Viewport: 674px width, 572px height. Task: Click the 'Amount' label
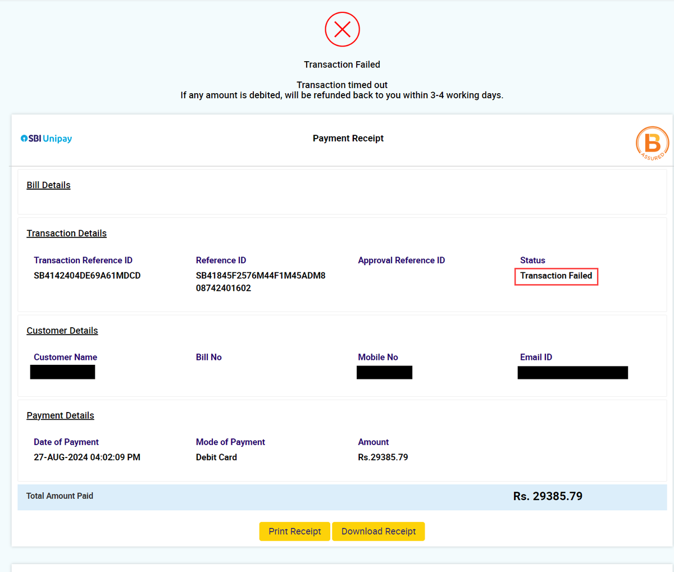pos(374,442)
